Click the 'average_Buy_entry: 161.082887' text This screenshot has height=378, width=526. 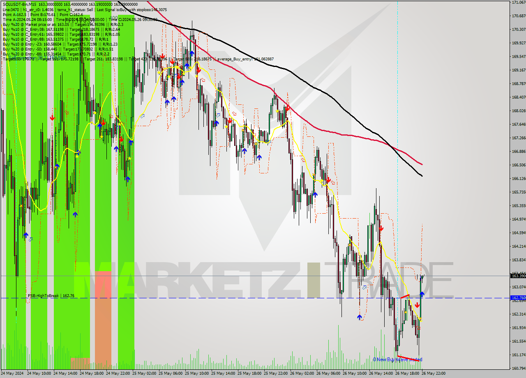tap(246, 59)
